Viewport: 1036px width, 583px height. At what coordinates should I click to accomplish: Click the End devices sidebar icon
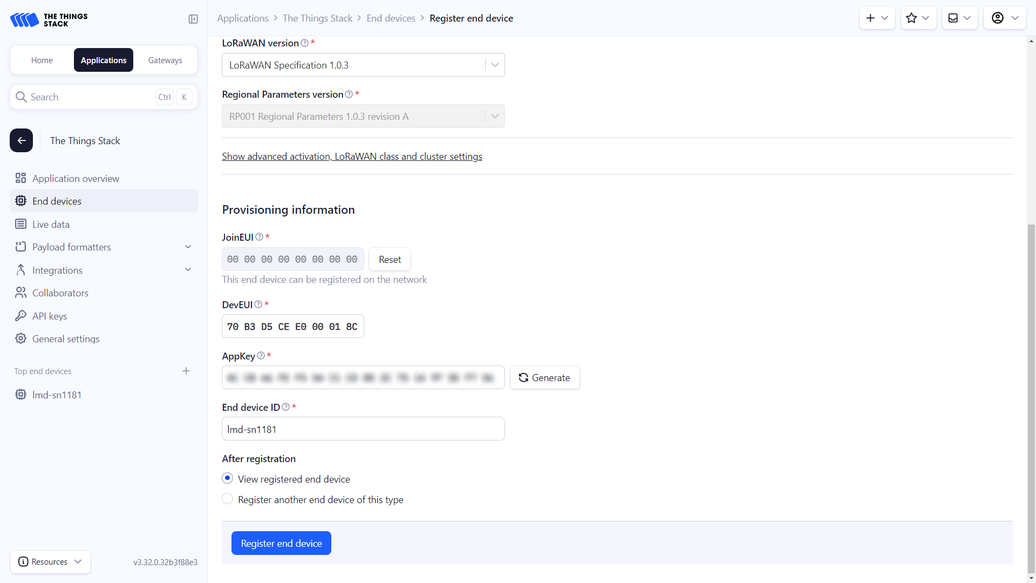point(21,200)
